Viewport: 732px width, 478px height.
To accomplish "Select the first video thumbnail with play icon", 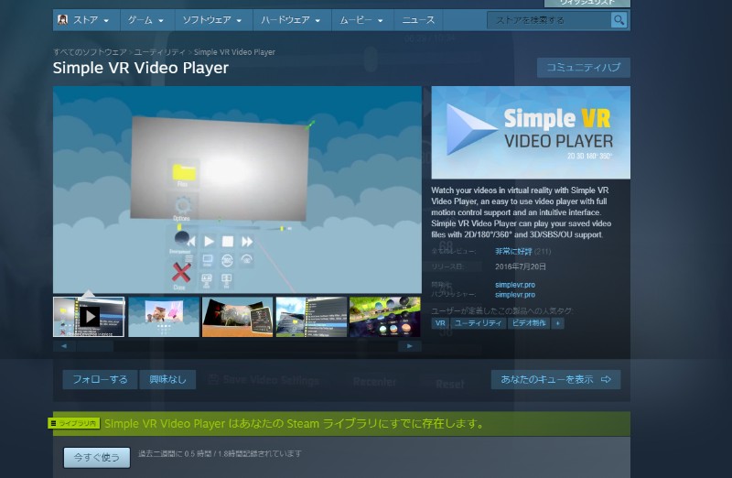I will [89, 317].
